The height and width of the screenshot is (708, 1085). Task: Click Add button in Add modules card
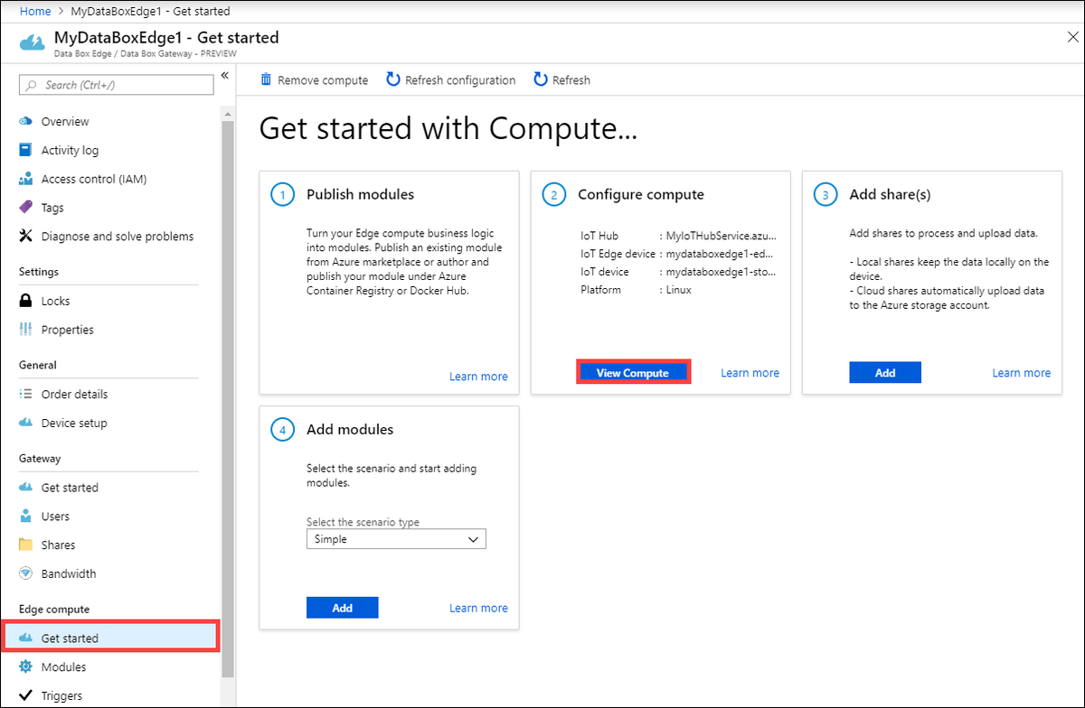(x=343, y=608)
